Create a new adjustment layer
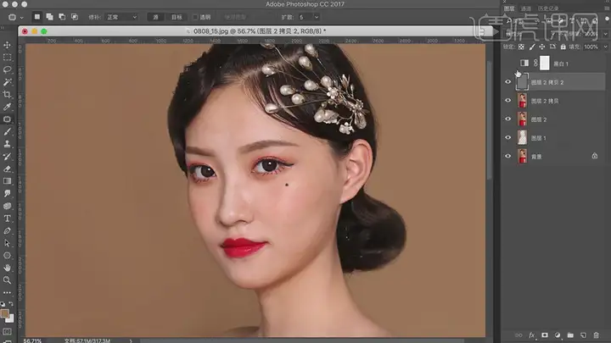611x343 pixels. tap(558, 335)
